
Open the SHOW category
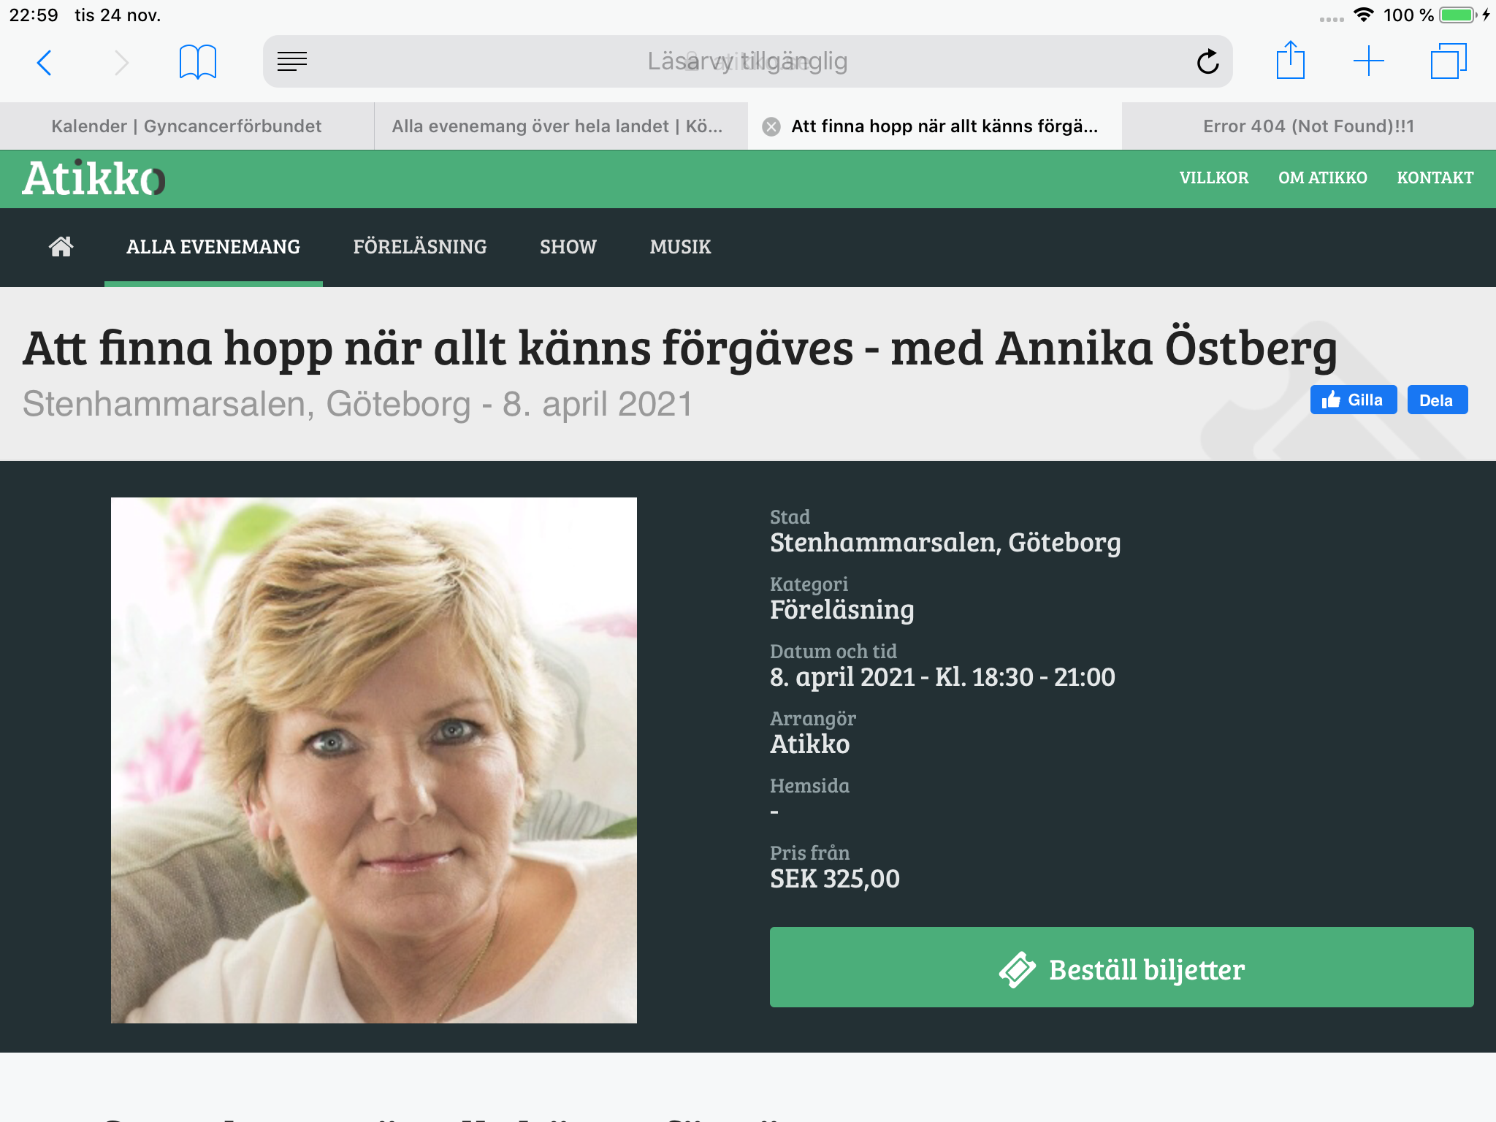(568, 247)
